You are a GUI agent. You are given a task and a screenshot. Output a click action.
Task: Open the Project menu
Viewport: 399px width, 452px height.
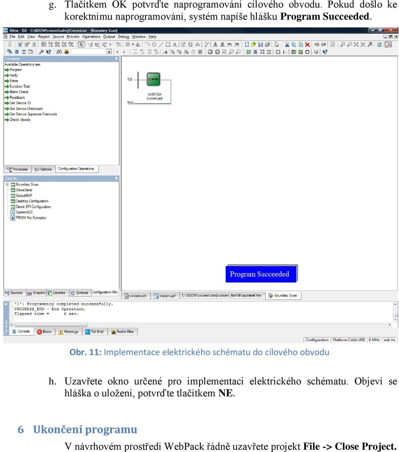44,37
